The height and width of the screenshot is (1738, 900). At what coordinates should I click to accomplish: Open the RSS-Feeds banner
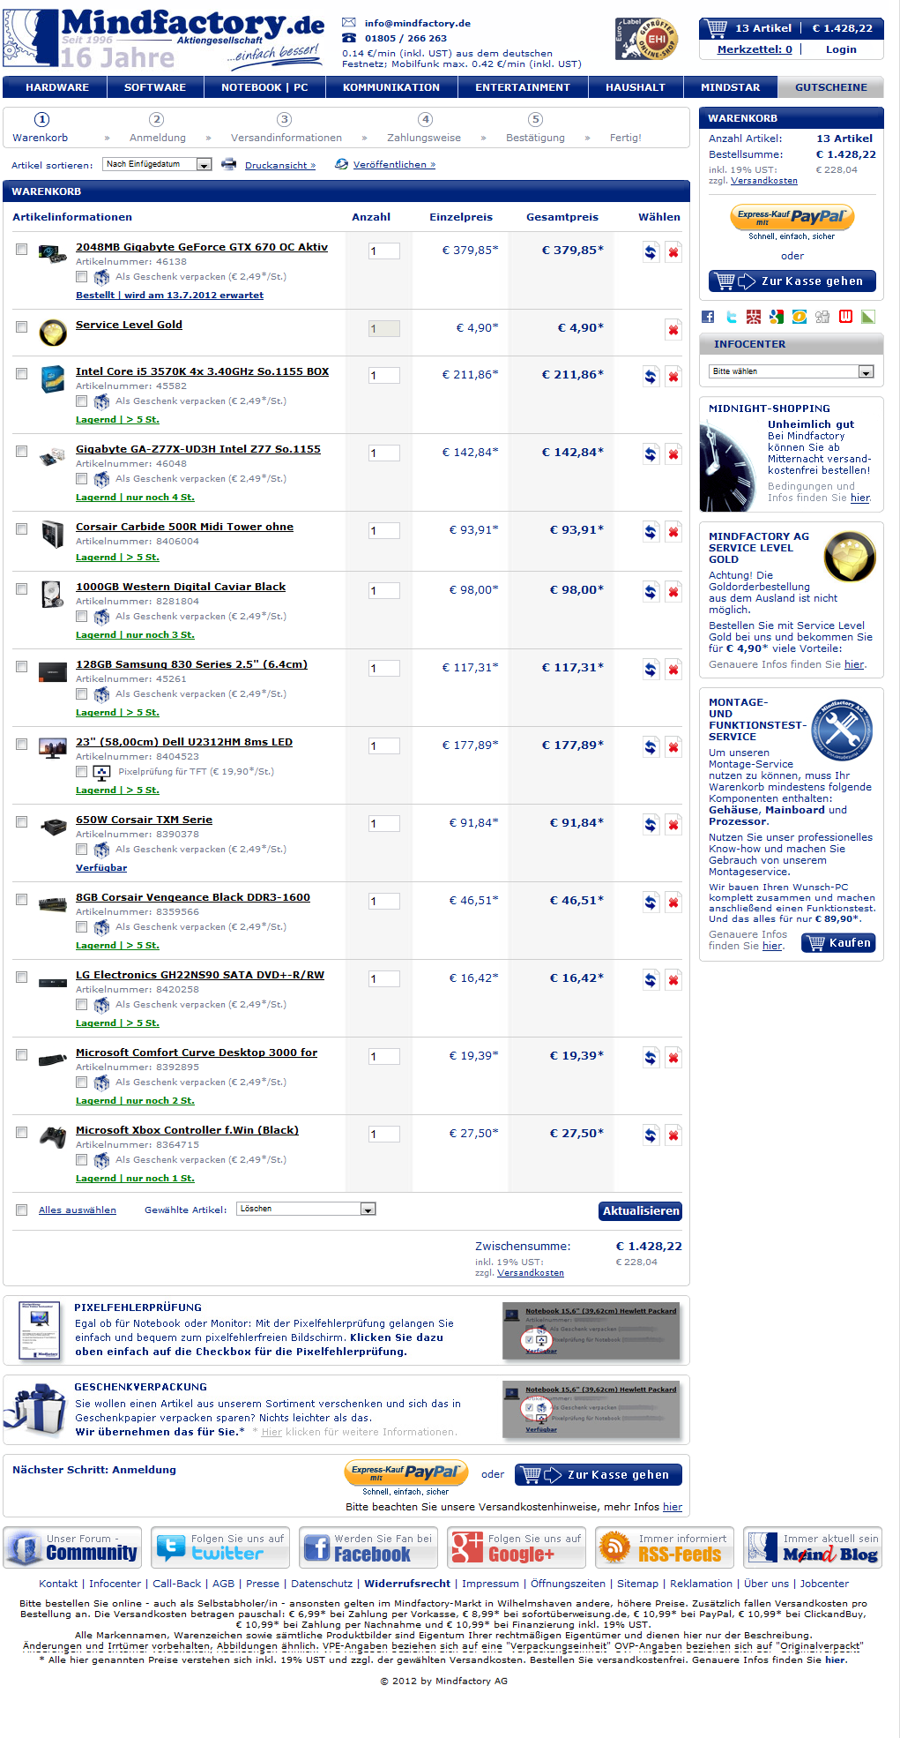pyautogui.click(x=665, y=1547)
